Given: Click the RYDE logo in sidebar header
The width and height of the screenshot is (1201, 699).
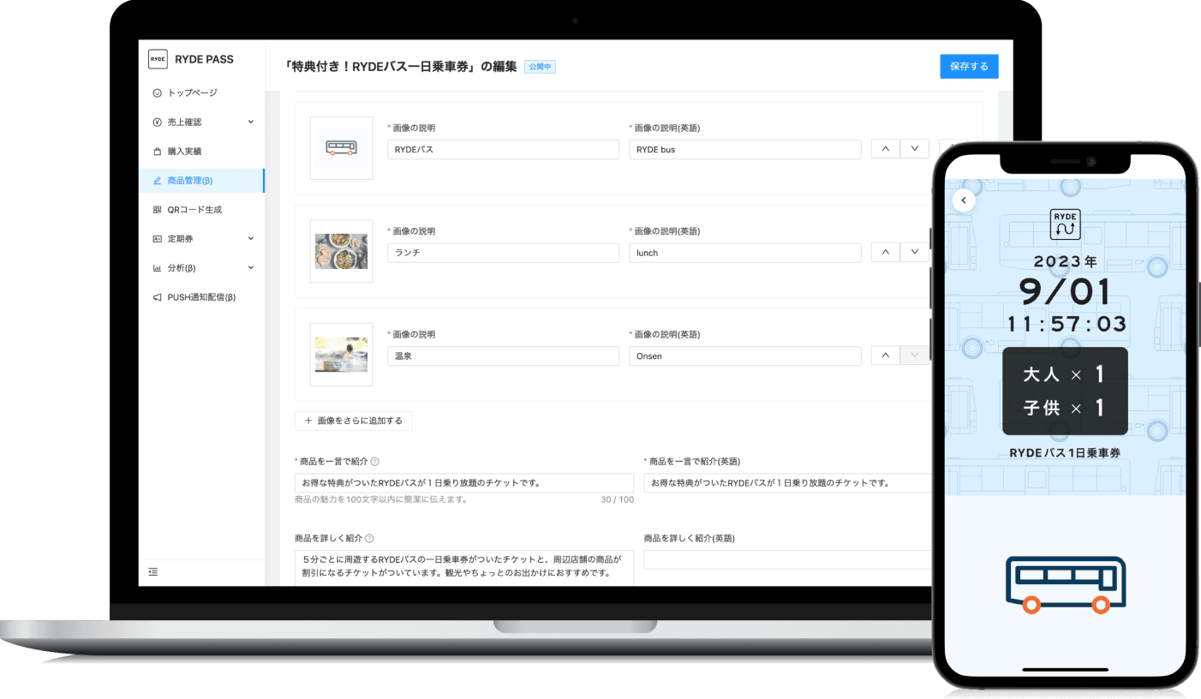Looking at the screenshot, I should (x=158, y=59).
